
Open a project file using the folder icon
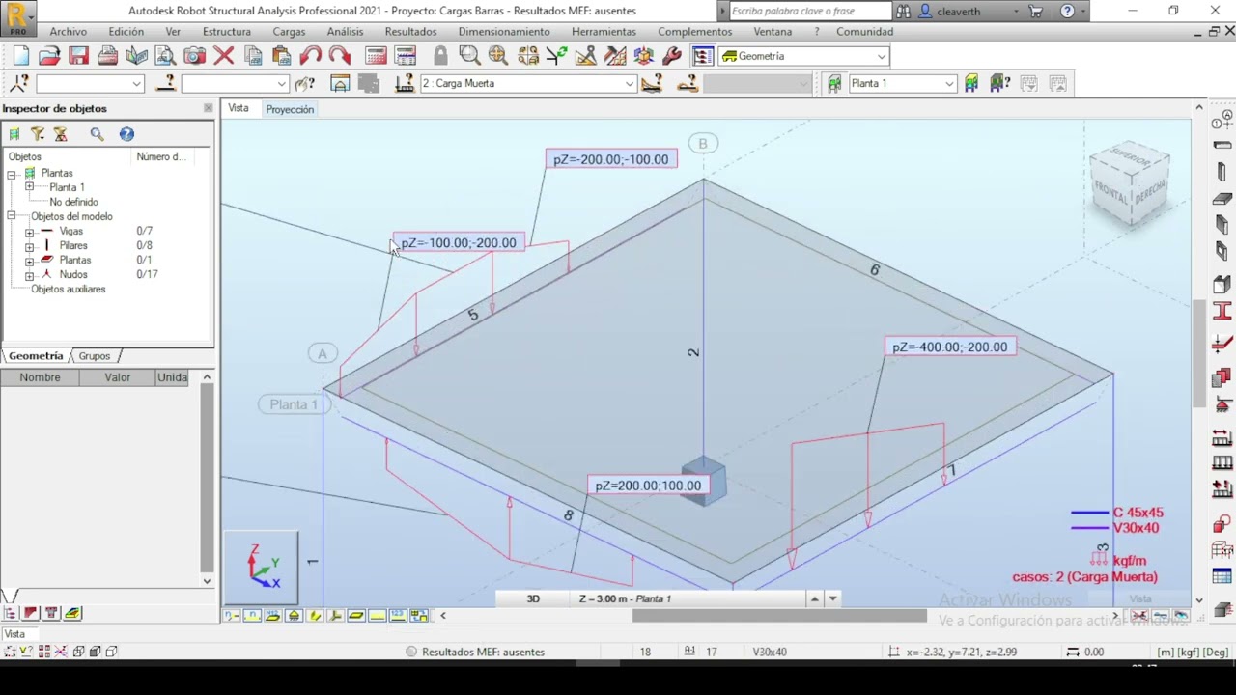click(49, 56)
